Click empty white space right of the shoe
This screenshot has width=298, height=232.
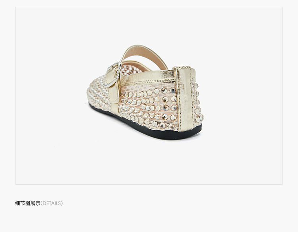(243, 95)
